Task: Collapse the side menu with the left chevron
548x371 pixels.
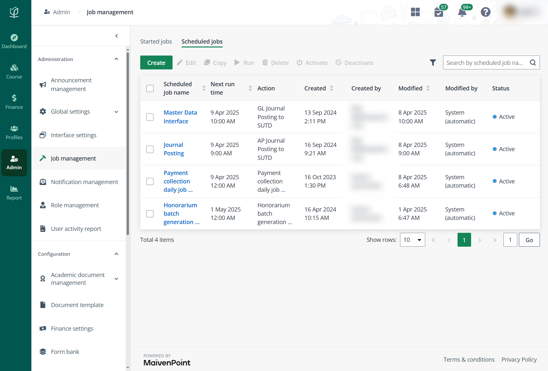Action: [x=117, y=36]
